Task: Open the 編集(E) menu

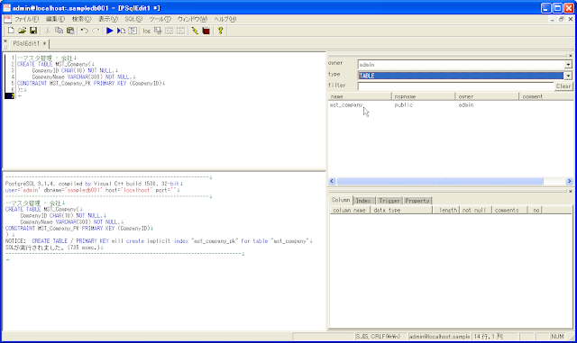Action: point(55,19)
